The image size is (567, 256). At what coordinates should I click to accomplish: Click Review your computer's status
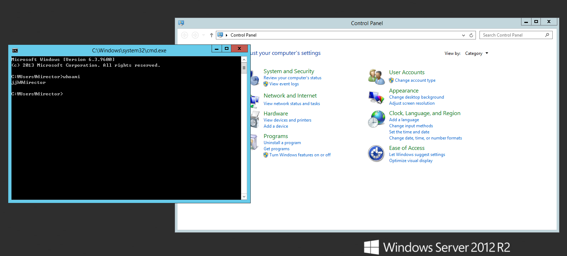point(292,78)
